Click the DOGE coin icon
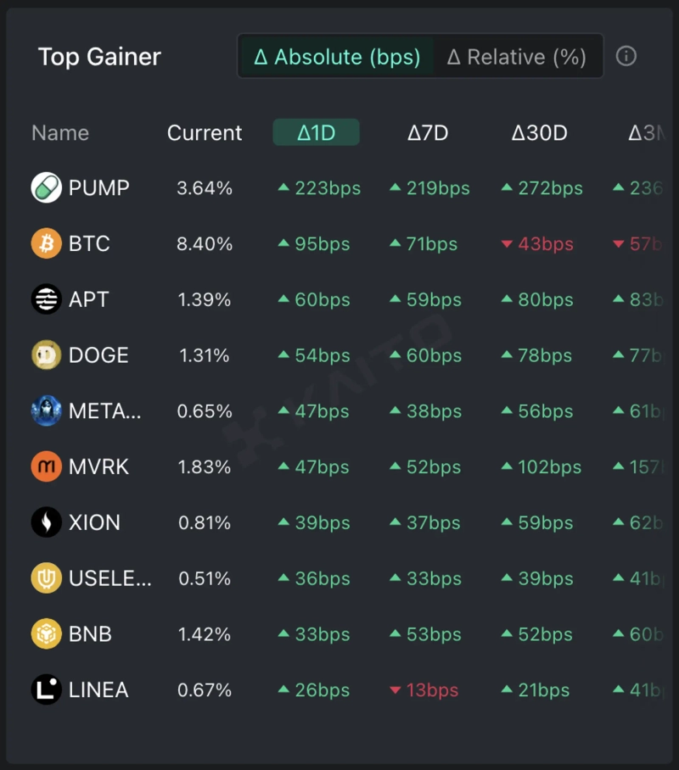 47,355
